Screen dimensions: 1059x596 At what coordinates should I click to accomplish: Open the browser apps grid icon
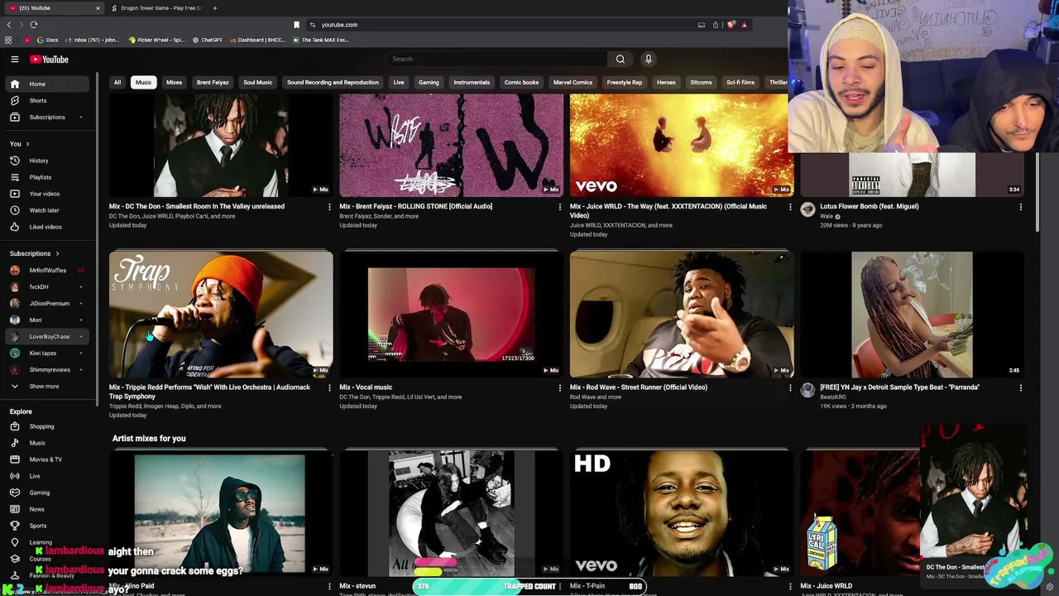[8, 40]
